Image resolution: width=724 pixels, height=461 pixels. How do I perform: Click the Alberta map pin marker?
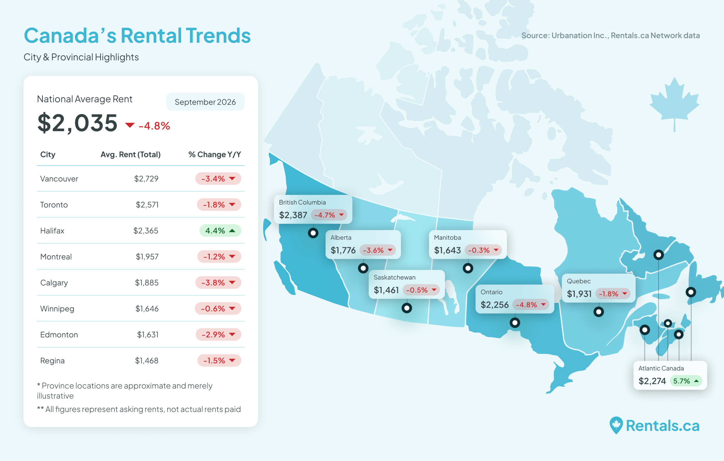(x=363, y=268)
